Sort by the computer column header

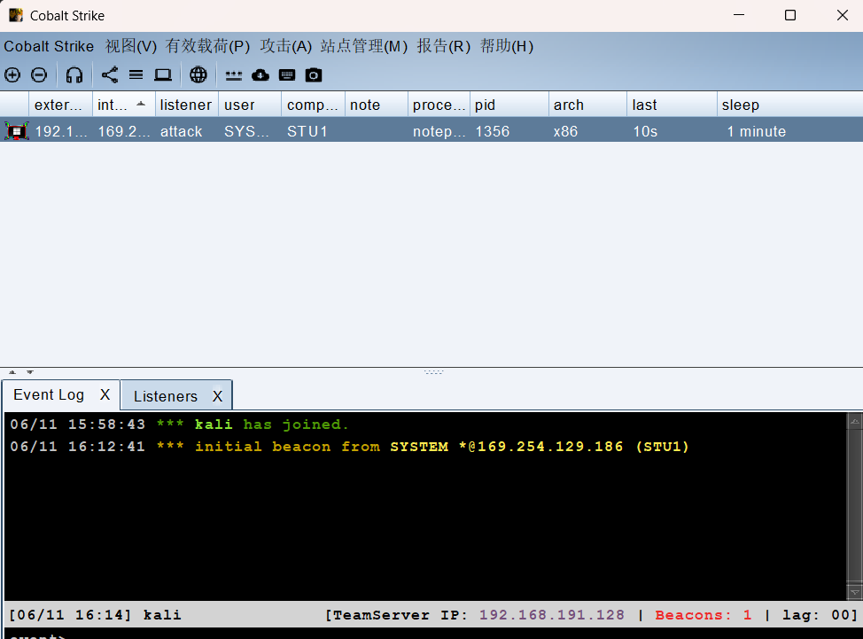coord(313,105)
